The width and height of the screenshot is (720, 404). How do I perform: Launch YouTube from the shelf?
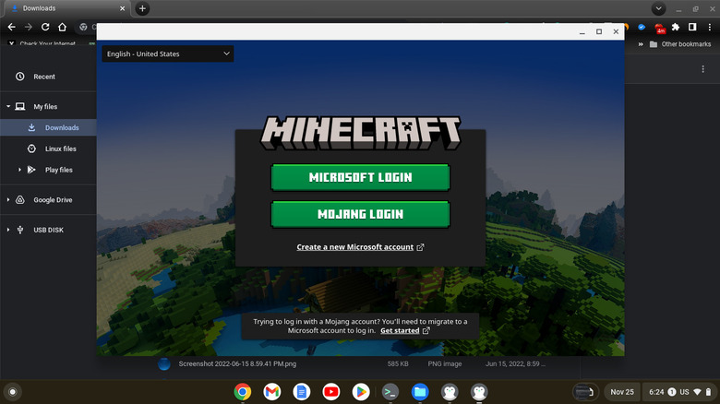[330, 392]
